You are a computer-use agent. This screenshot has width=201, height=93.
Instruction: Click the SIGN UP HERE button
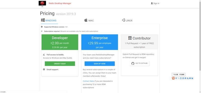[99, 64]
